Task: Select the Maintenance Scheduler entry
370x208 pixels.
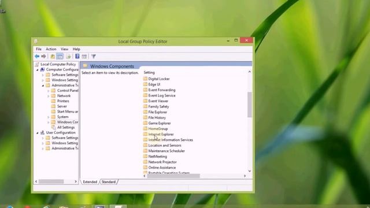Action: [166, 151]
